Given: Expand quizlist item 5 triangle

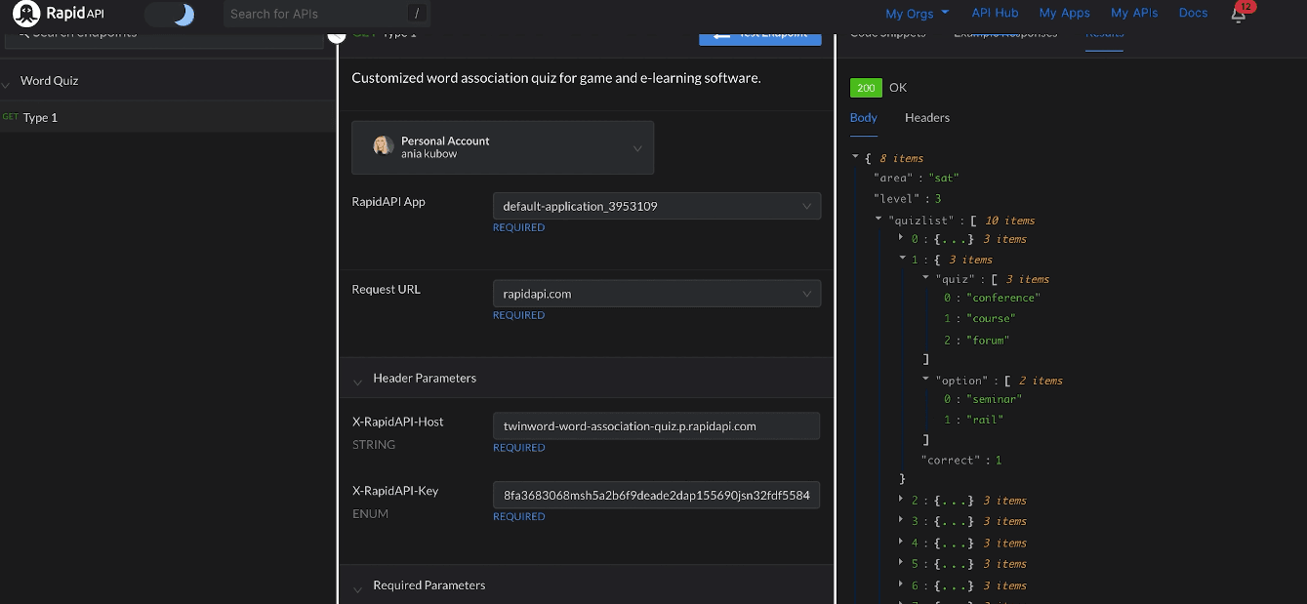Looking at the screenshot, I should click(902, 563).
